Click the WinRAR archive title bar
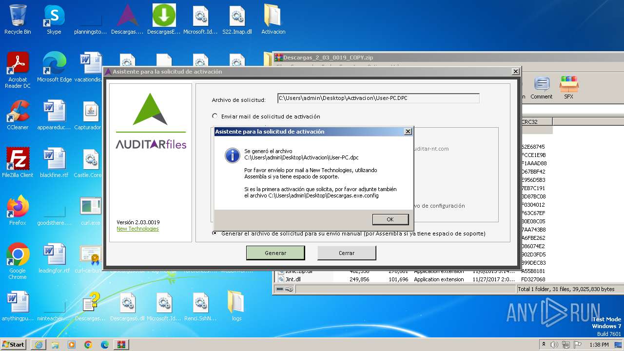The height and width of the screenshot is (351, 624). pyautogui.click(x=448, y=58)
